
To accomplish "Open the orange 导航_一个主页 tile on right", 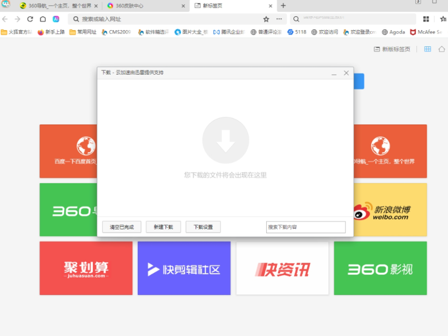I will 390,151.
